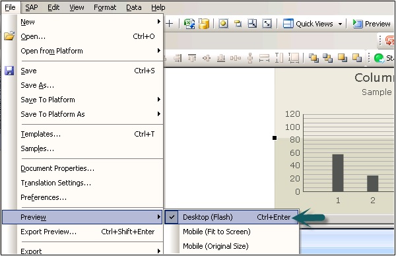Open the Quick Views dropdown arrow

340,24
